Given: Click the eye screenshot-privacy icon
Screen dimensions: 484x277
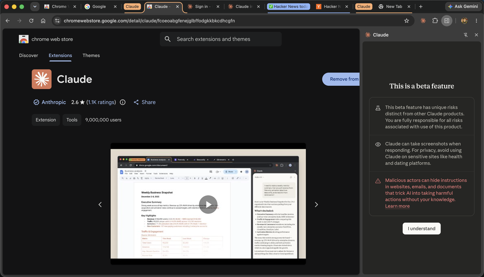Looking at the screenshot, I should point(378,145).
